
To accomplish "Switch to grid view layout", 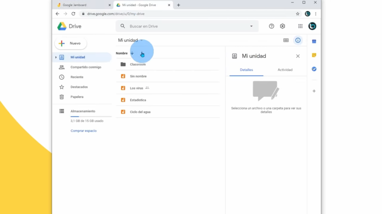I will pos(286,40).
